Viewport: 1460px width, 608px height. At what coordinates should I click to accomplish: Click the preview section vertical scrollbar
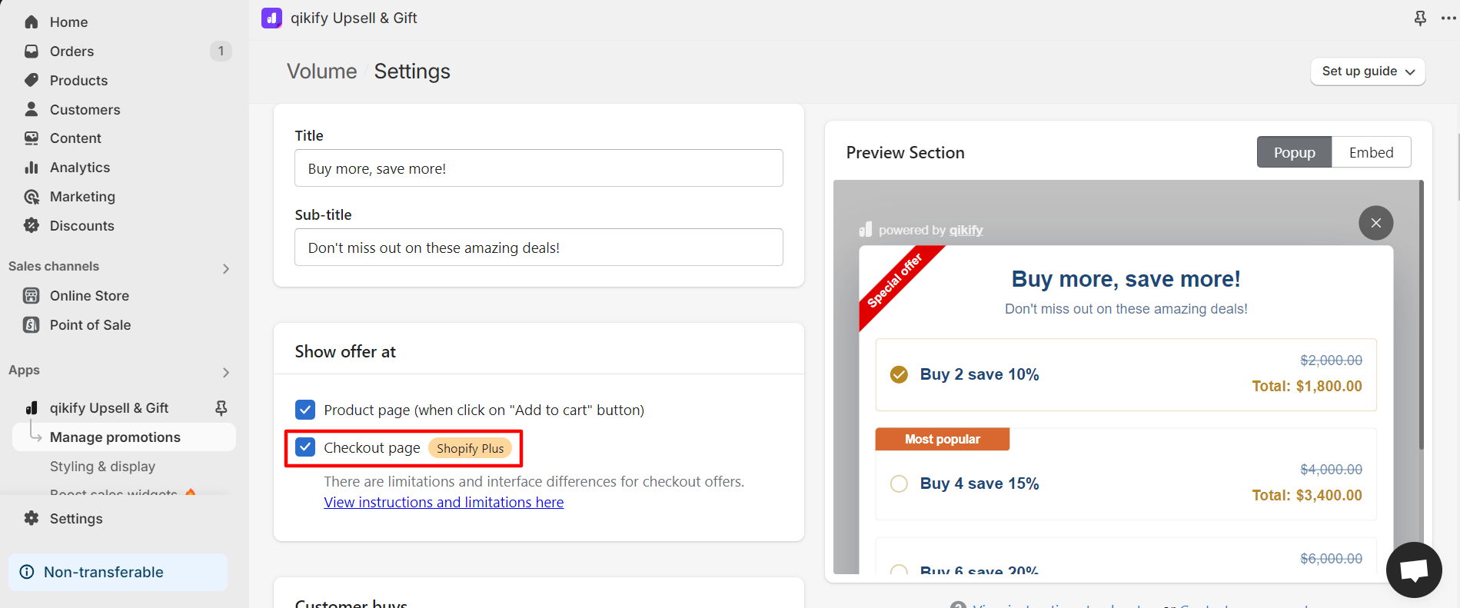(x=1421, y=315)
